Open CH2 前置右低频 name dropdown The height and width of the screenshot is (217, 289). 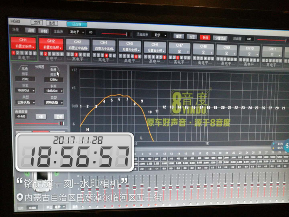(51, 47)
